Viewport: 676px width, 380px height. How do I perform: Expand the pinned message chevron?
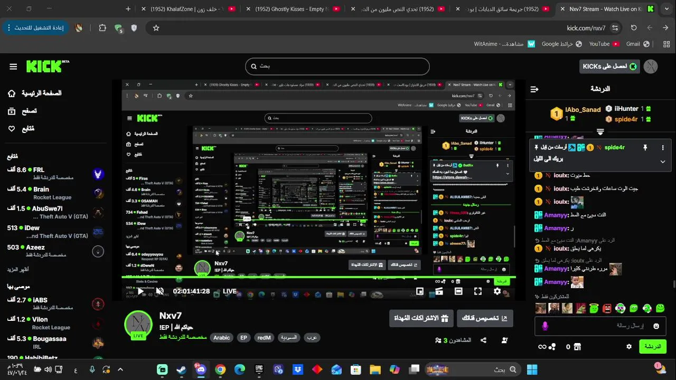point(663,161)
